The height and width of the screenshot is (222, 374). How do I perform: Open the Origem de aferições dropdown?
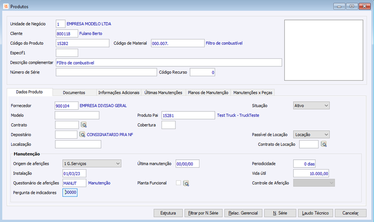click(92, 164)
